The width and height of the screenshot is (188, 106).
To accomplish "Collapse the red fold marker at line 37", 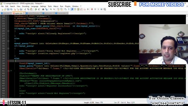I will pos(8,61).
